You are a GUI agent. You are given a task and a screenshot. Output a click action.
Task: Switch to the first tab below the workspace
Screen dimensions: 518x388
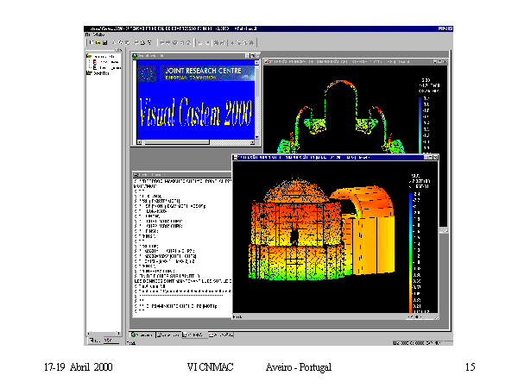coord(142,334)
